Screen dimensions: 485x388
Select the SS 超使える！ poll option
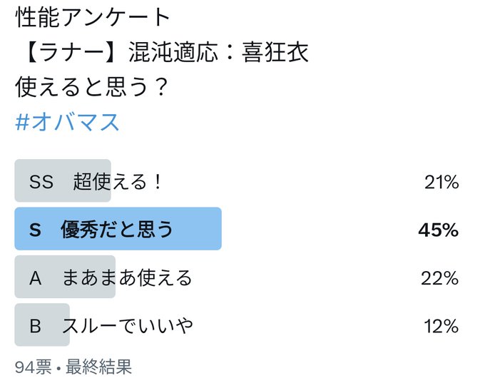(237, 181)
